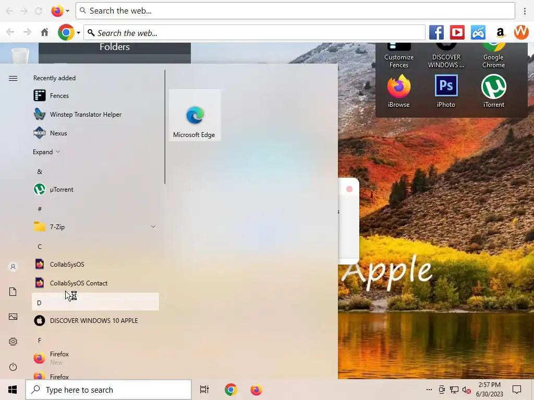Click the C letter header in app list
Viewport: 534px width, 400px height.
pyautogui.click(x=40, y=246)
